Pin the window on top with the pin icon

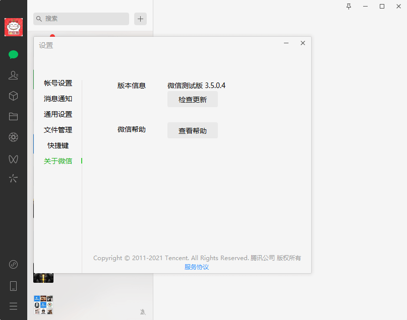[348, 7]
